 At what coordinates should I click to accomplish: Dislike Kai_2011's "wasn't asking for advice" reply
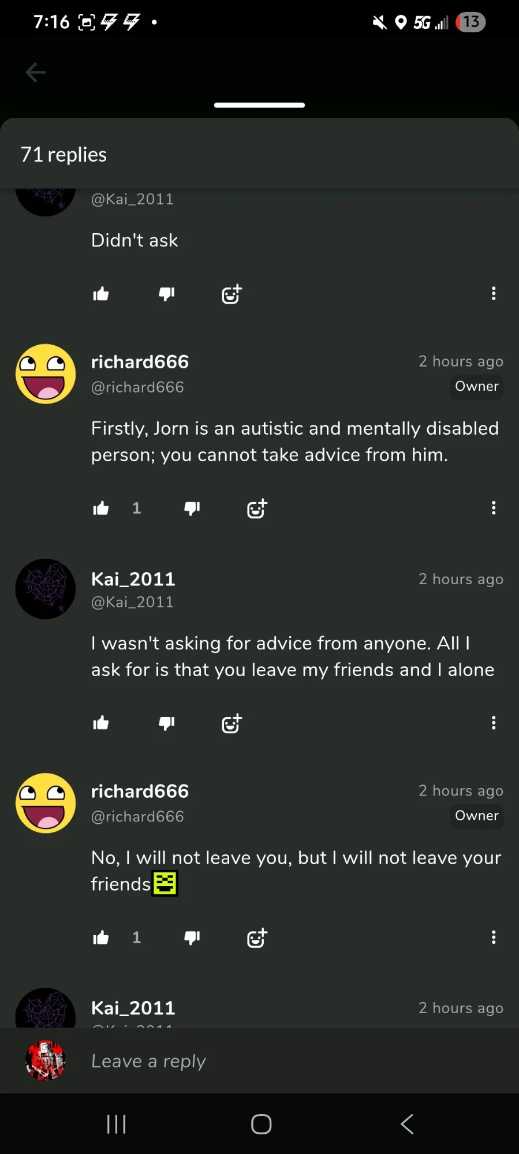pyautogui.click(x=167, y=723)
